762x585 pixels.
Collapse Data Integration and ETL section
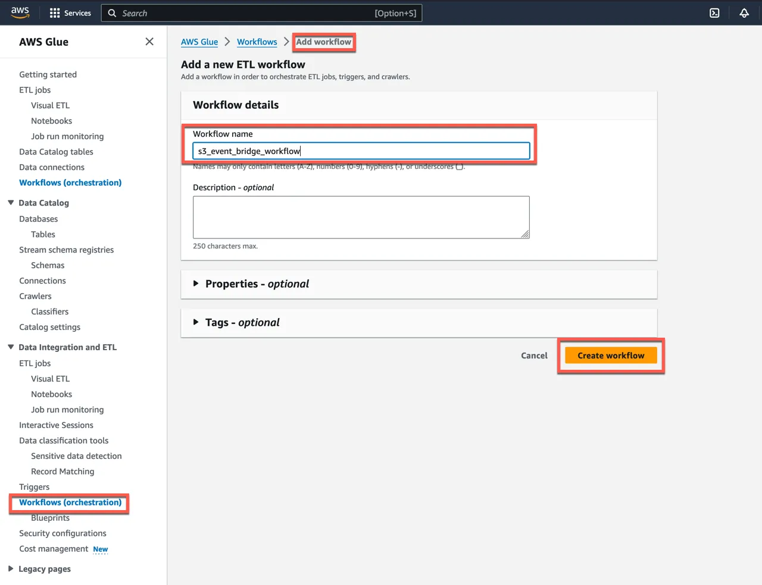(x=11, y=347)
